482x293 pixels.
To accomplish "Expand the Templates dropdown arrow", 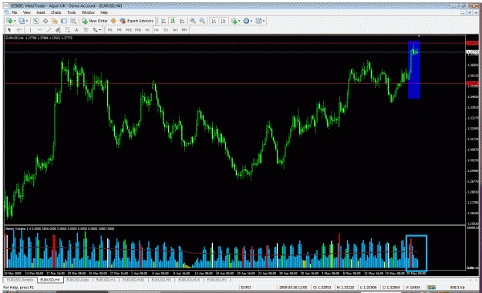I will [x=264, y=21].
